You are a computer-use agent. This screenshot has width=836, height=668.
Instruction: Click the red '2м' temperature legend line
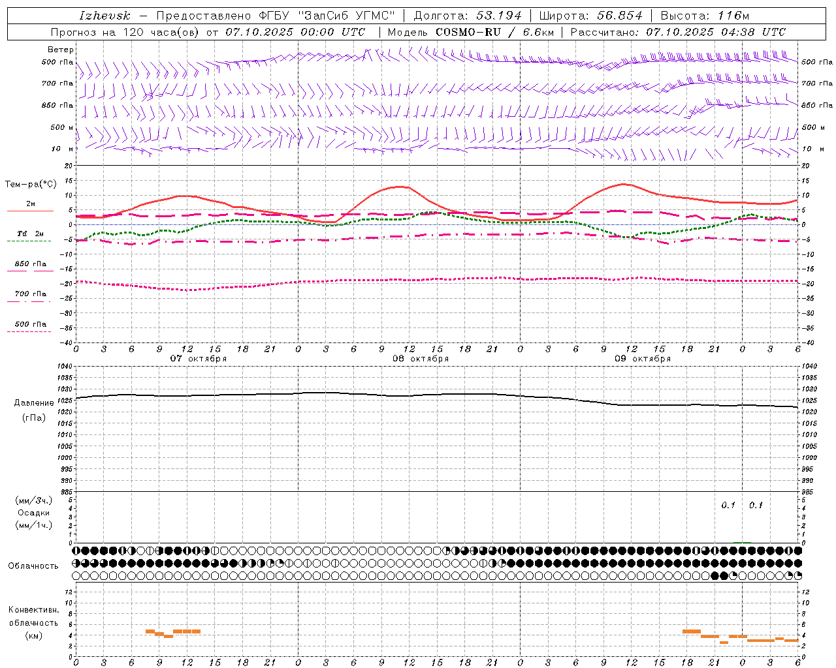pos(30,211)
